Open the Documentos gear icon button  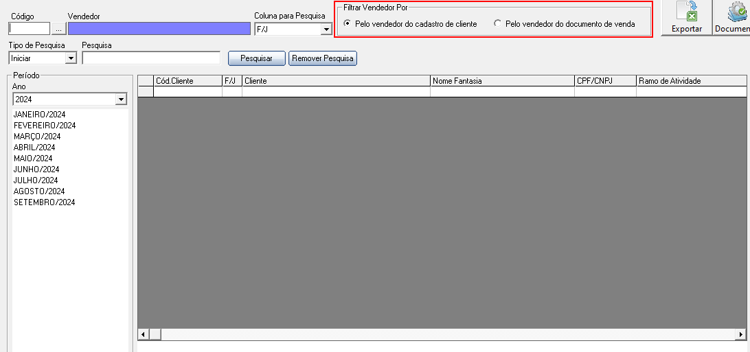(x=731, y=18)
